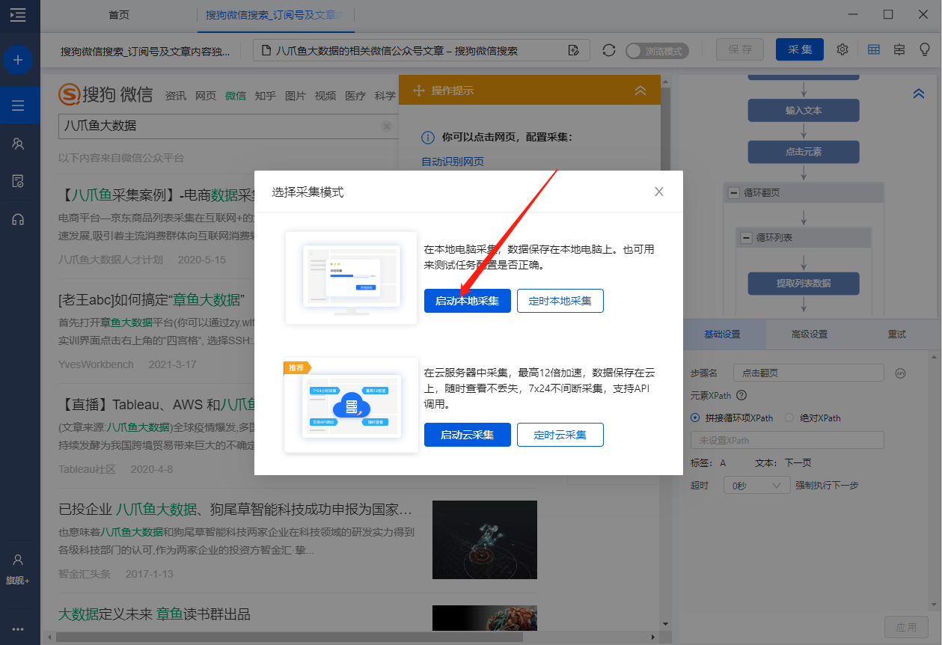The width and height of the screenshot is (942, 645).
Task: Click the blue 采集 button
Action: (x=800, y=49)
